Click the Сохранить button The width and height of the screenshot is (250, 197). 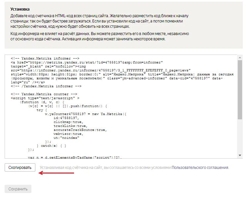click(18, 189)
